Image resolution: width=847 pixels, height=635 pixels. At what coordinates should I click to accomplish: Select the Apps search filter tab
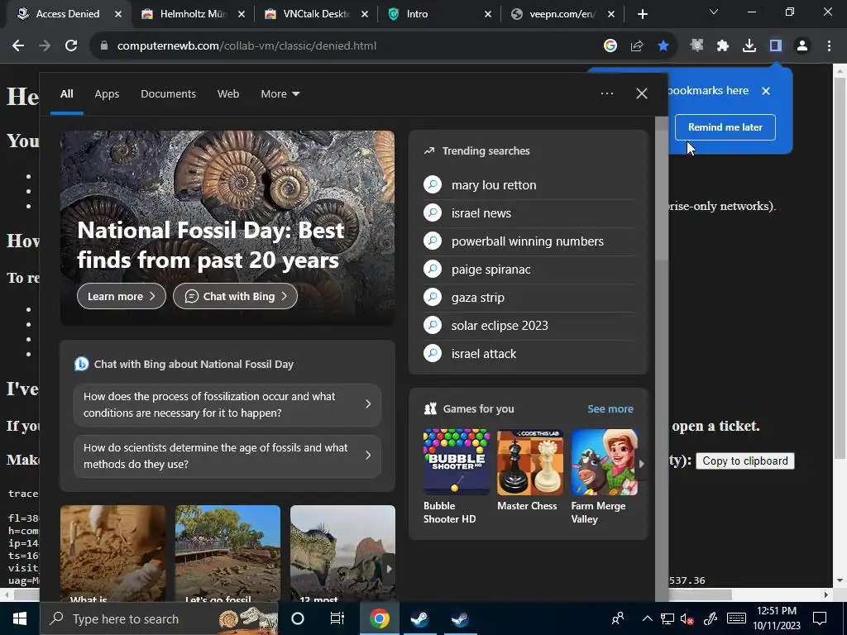107,94
